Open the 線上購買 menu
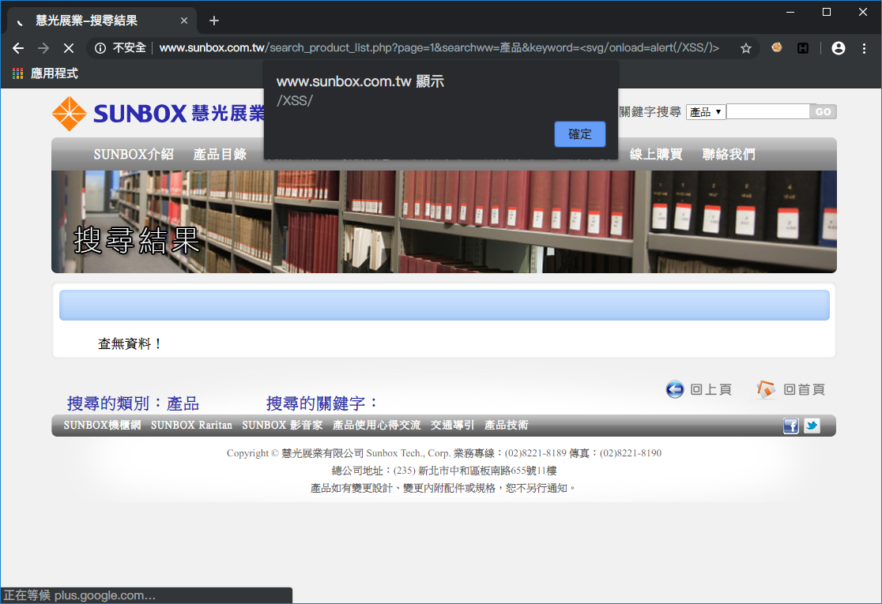Viewport: 882px width, 604px height. click(656, 155)
